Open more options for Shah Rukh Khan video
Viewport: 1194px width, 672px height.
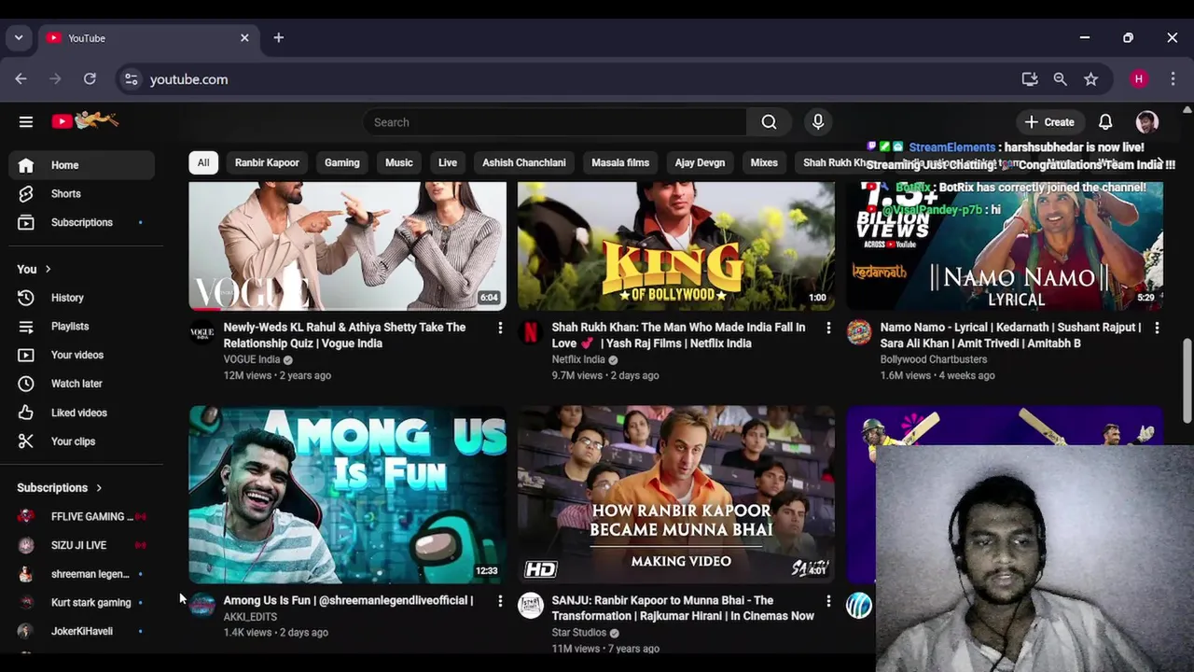pos(828,328)
